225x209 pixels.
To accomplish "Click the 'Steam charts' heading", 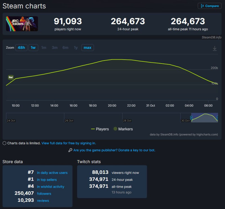I will (x=24, y=6).
